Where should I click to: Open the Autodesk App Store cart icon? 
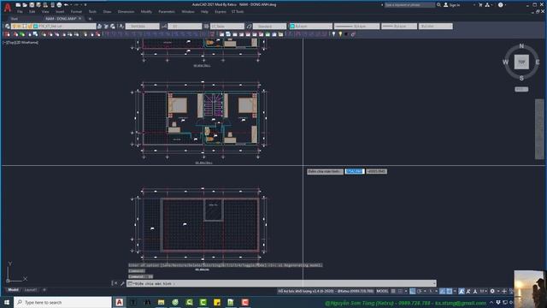point(480,5)
